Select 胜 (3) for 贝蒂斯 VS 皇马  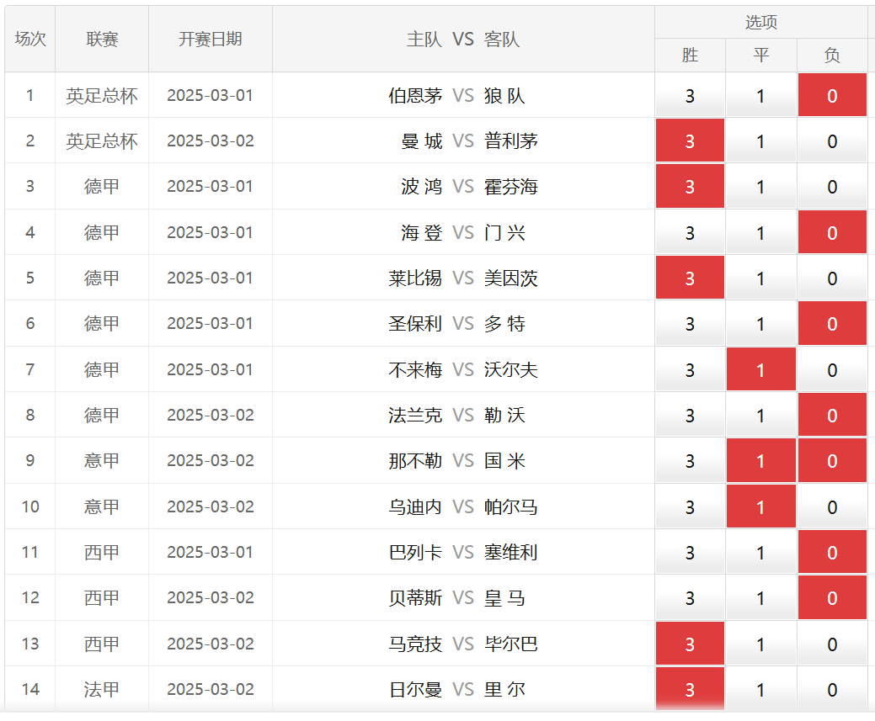[x=690, y=598]
